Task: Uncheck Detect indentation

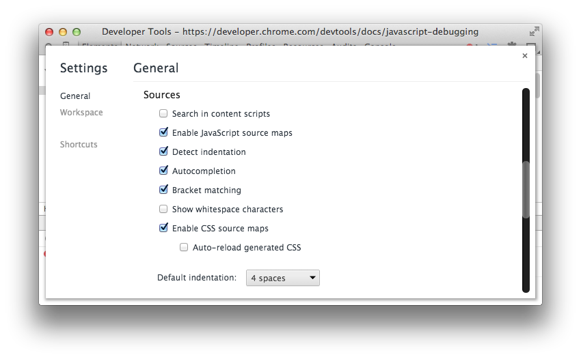Action: pyautogui.click(x=163, y=152)
